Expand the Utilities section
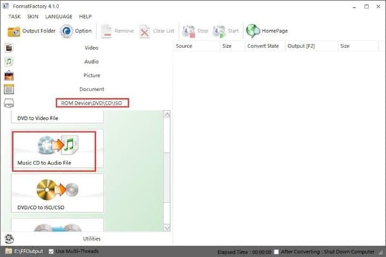This screenshot has height=257, width=386. click(x=92, y=238)
